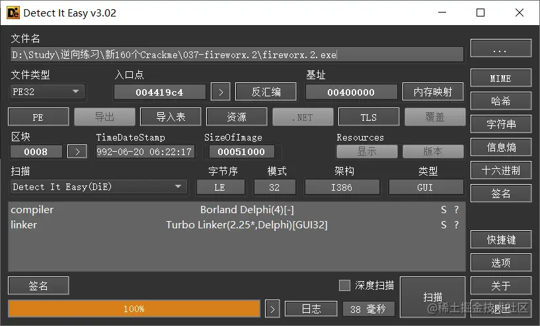Viewport: 540px width, 326px height.
Task: Click the SizeOfImage value 00051000
Action: pyautogui.click(x=241, y=152)
